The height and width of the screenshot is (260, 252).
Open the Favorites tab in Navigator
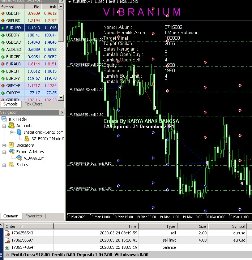33,216
